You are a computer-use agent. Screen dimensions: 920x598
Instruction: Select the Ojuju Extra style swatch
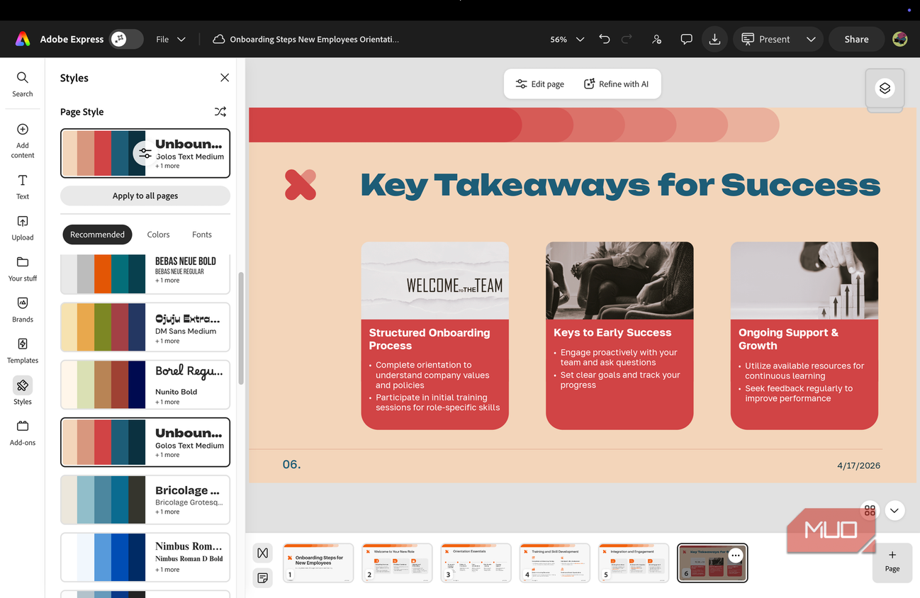145,327
